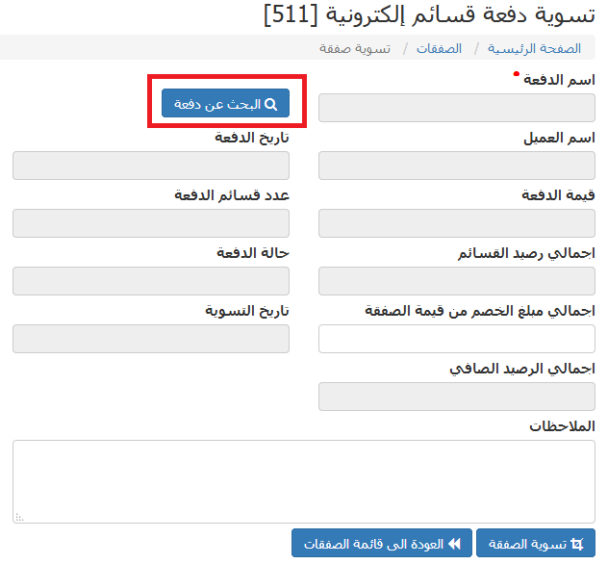608x564 pixels.
Task: Click the اسم العميل label
Action: click(559, 138)
